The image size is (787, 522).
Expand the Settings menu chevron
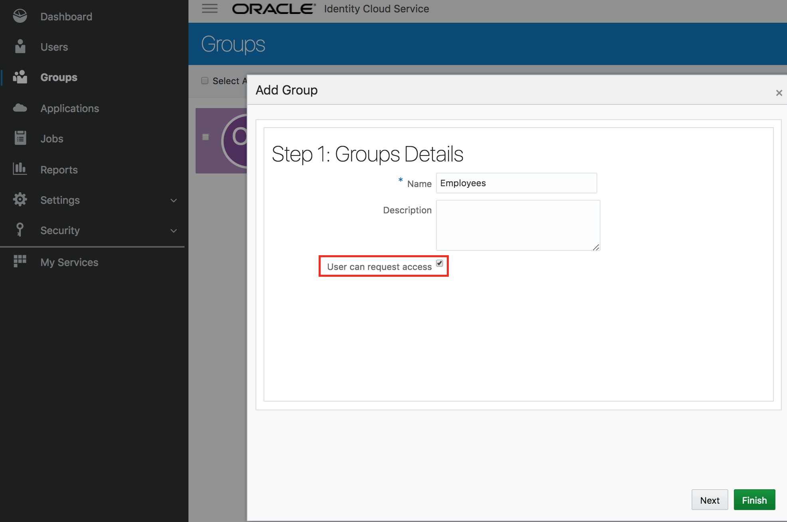174,200
